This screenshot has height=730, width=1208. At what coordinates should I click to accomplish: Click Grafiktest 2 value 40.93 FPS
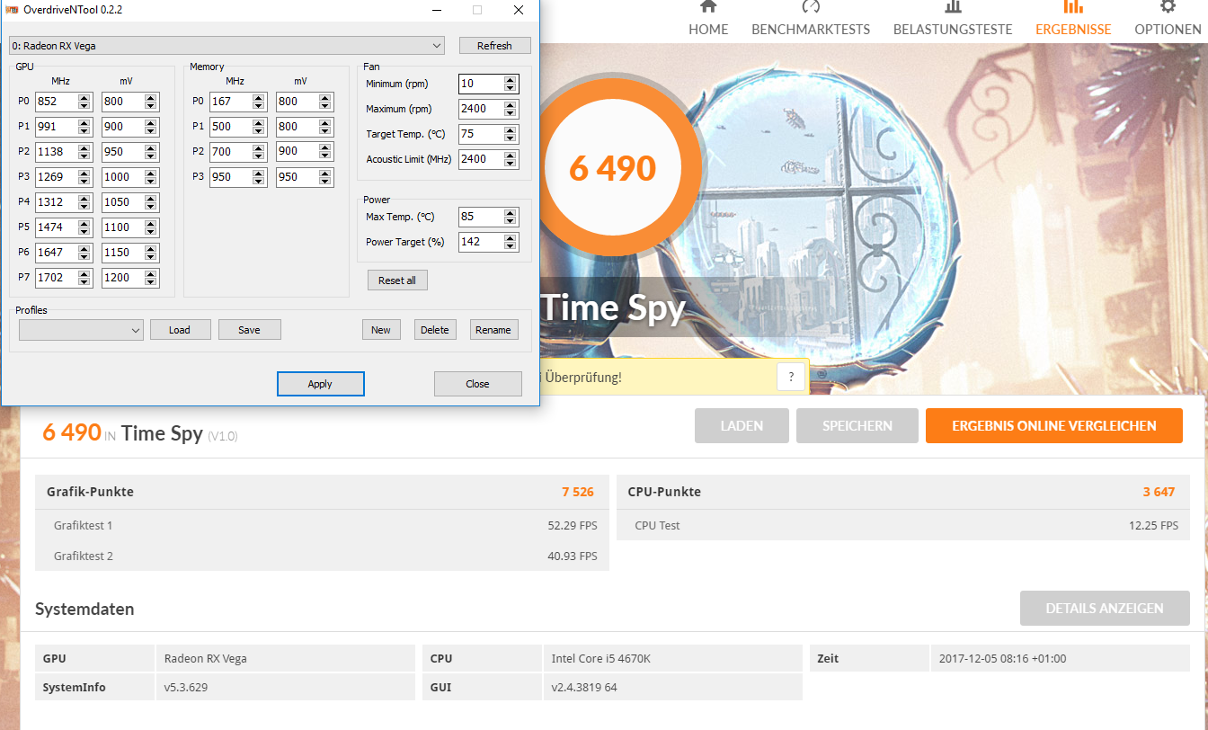573,556
